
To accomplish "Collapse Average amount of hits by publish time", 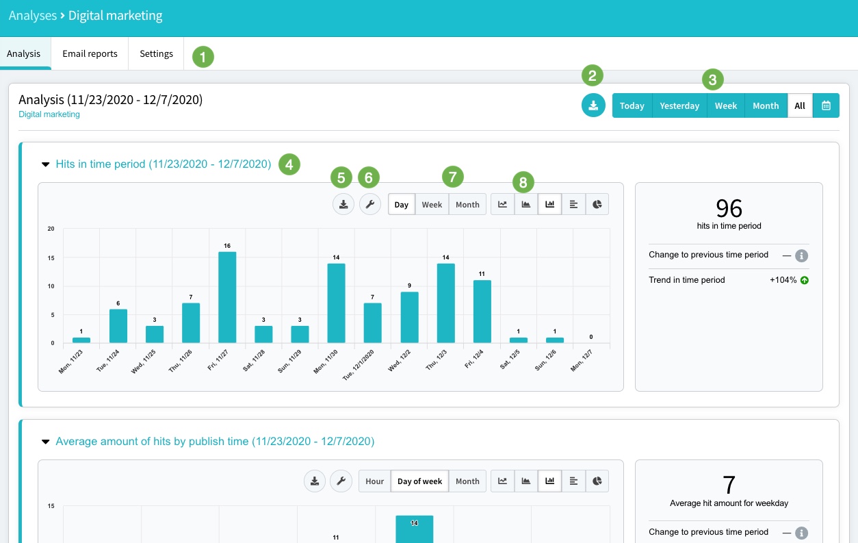I will click(46, 442).
